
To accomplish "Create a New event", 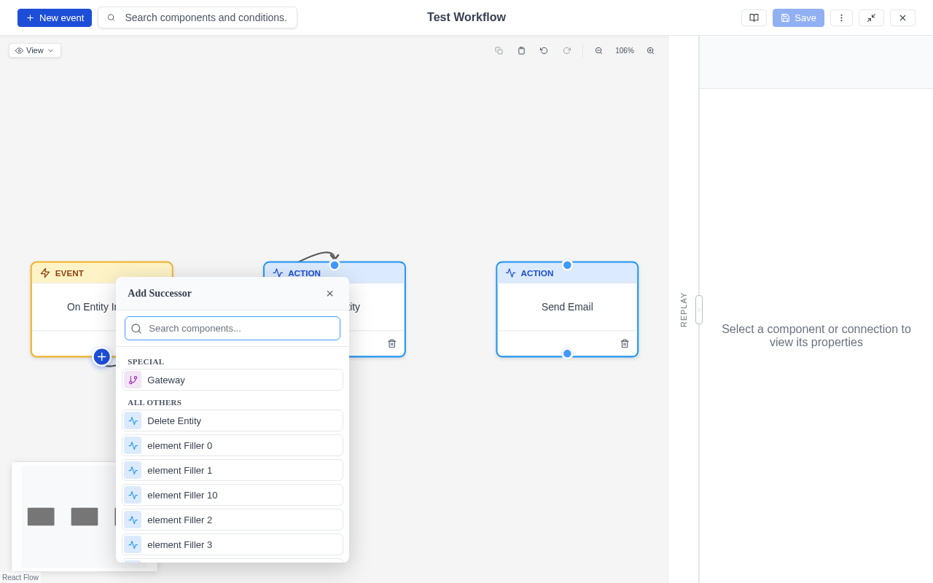I will tap(54, 17).
